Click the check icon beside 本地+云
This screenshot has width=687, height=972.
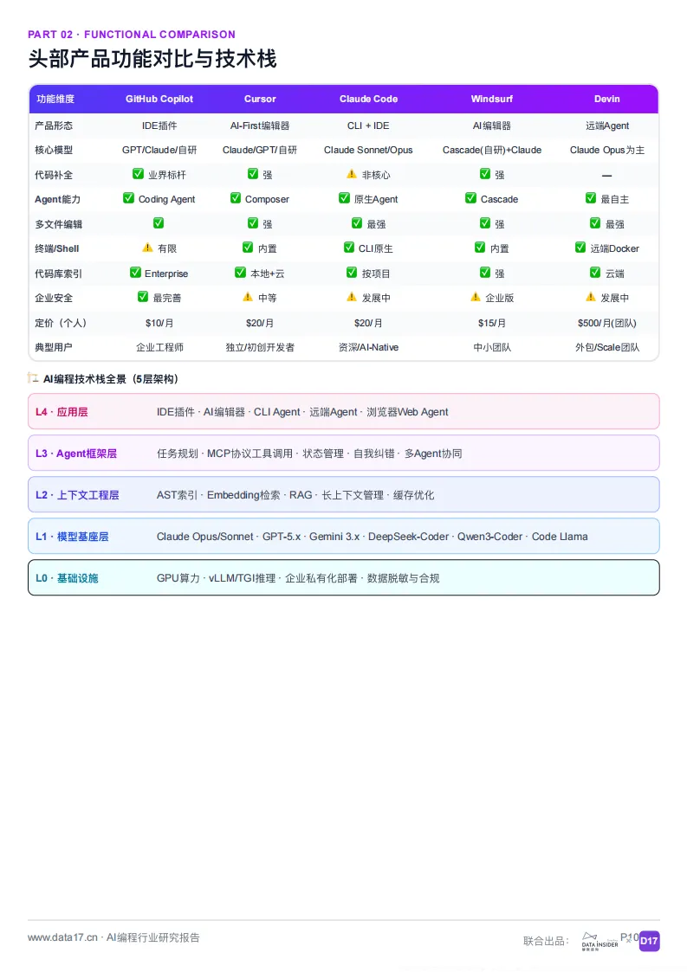pyautogui.click(x=240, y=272)
